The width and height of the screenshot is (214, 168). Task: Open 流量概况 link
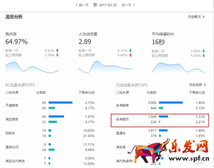(x=194, y=17)
